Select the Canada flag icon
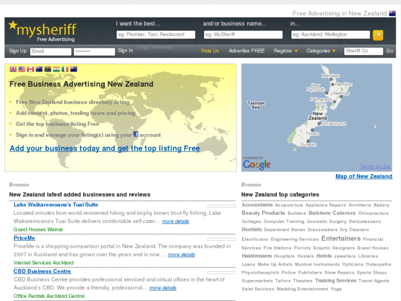Image resolution: width=401 pixels, height=301 pixels. click(30, 69)
